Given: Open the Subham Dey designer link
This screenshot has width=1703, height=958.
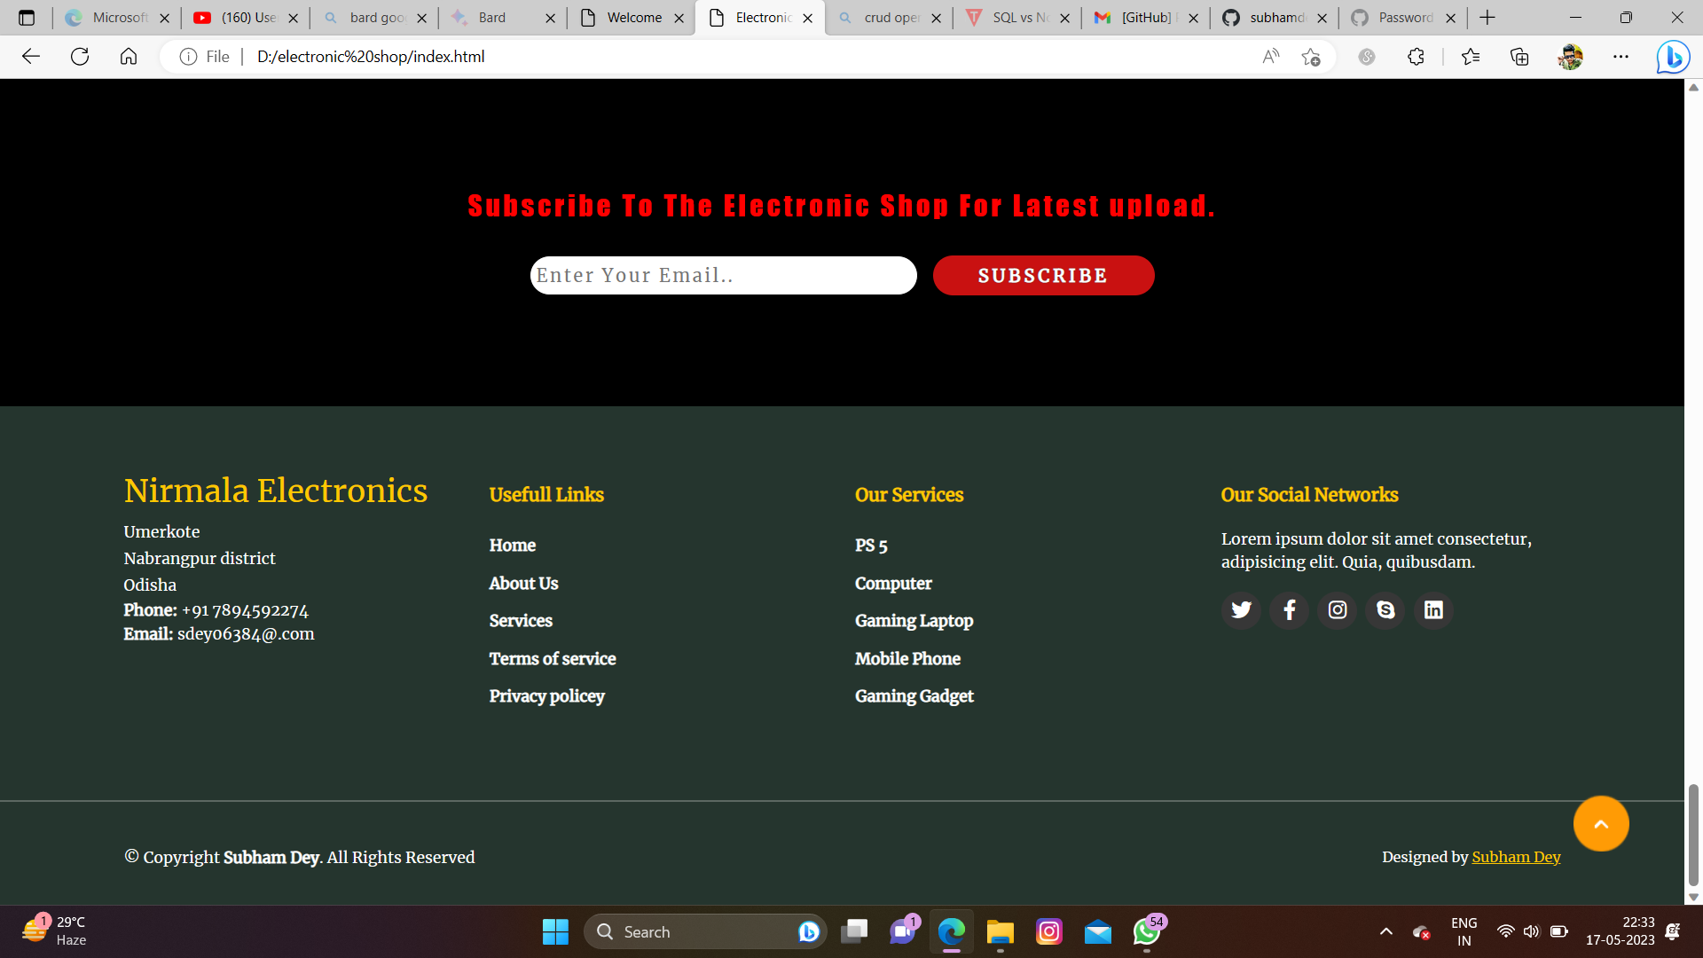Looking at the screenshot, I should 1517,857.
